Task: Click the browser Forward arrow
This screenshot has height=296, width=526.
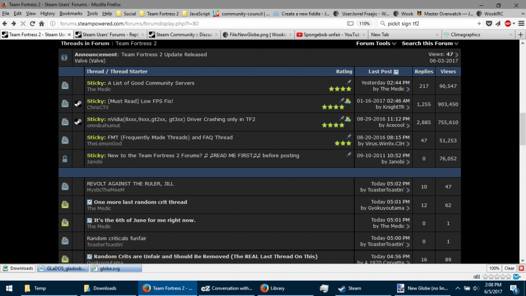Action: (x=14, y=24)
